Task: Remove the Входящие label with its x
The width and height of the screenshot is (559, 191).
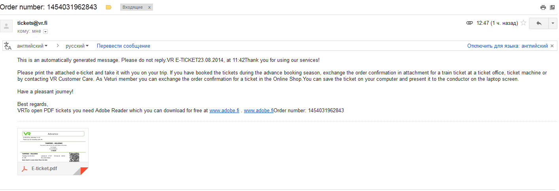Action: pyautogui.click(x=149, y=7)
